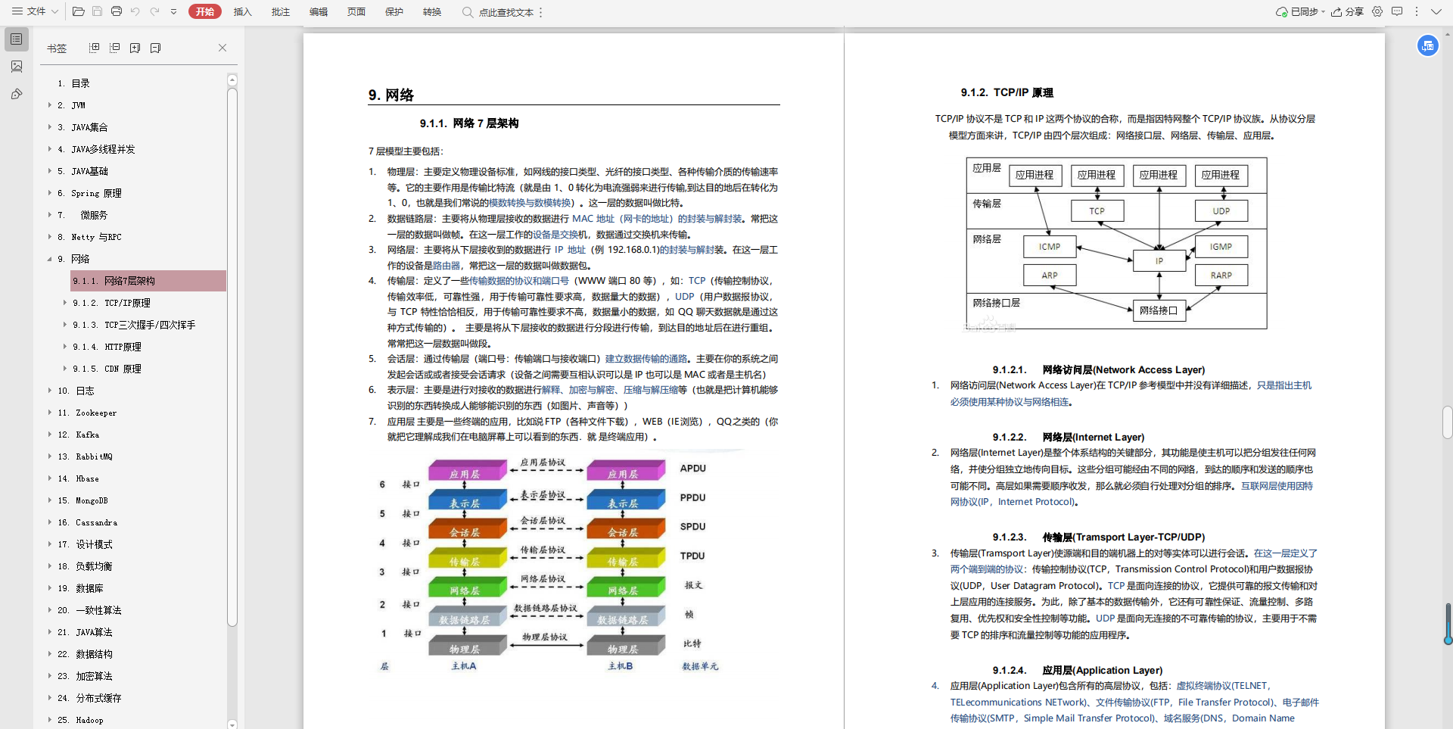Click the 点此查找文本 search field
Screen dimensions: 1453x729
pyautogui.click(x=506, y=12)
